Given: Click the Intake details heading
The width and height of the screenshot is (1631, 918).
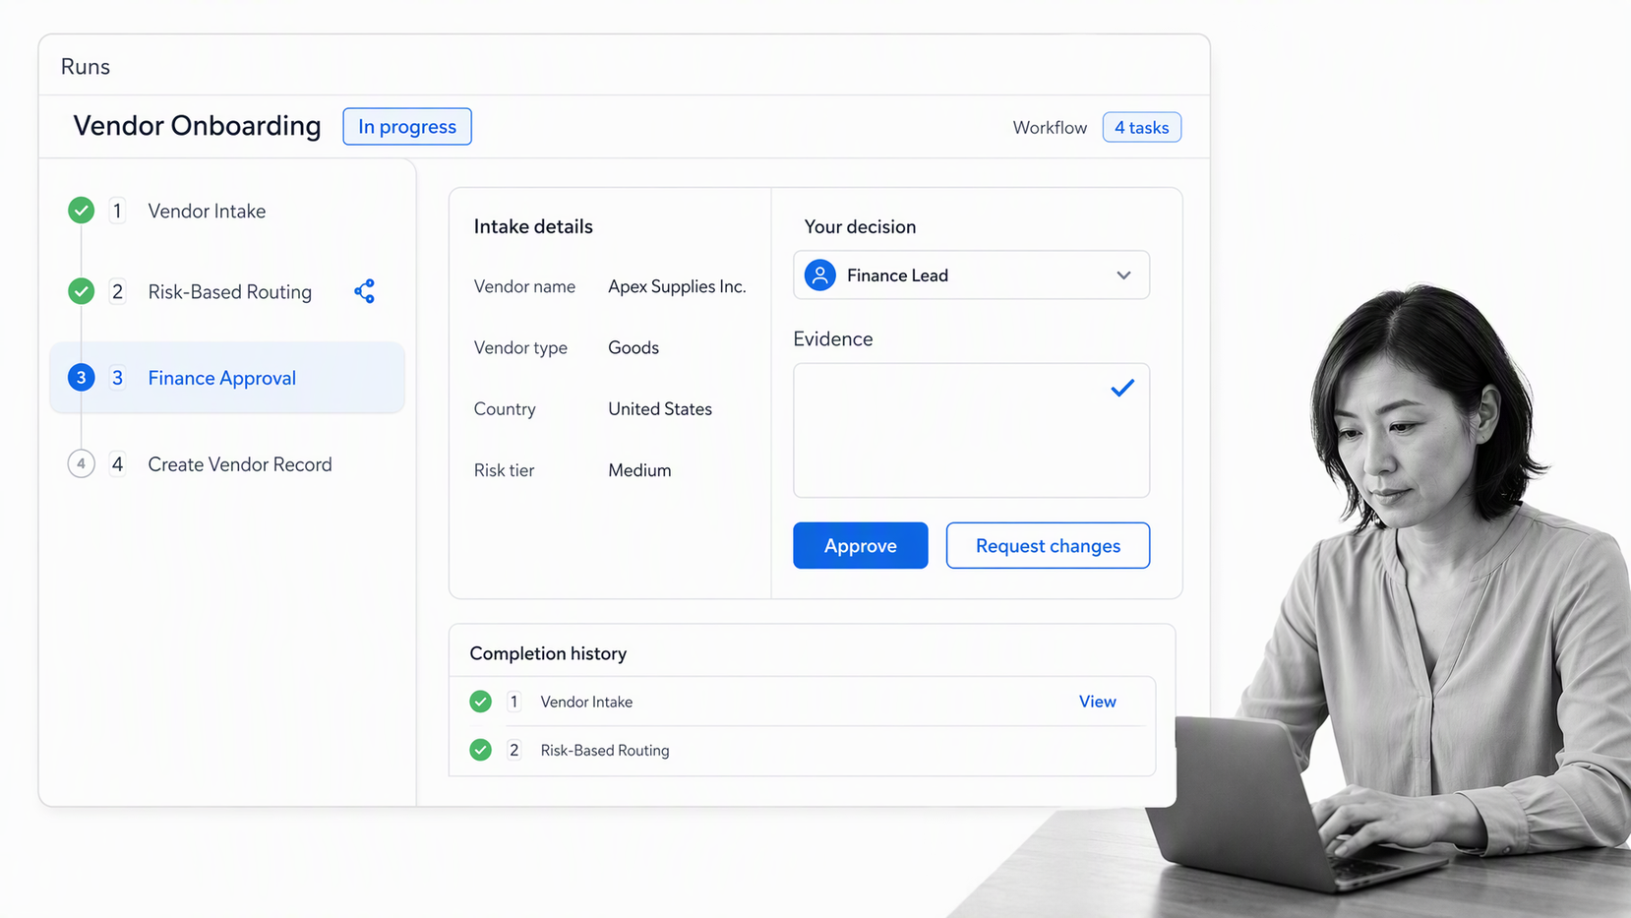Looking at the screenshot, I should (533, 226).
